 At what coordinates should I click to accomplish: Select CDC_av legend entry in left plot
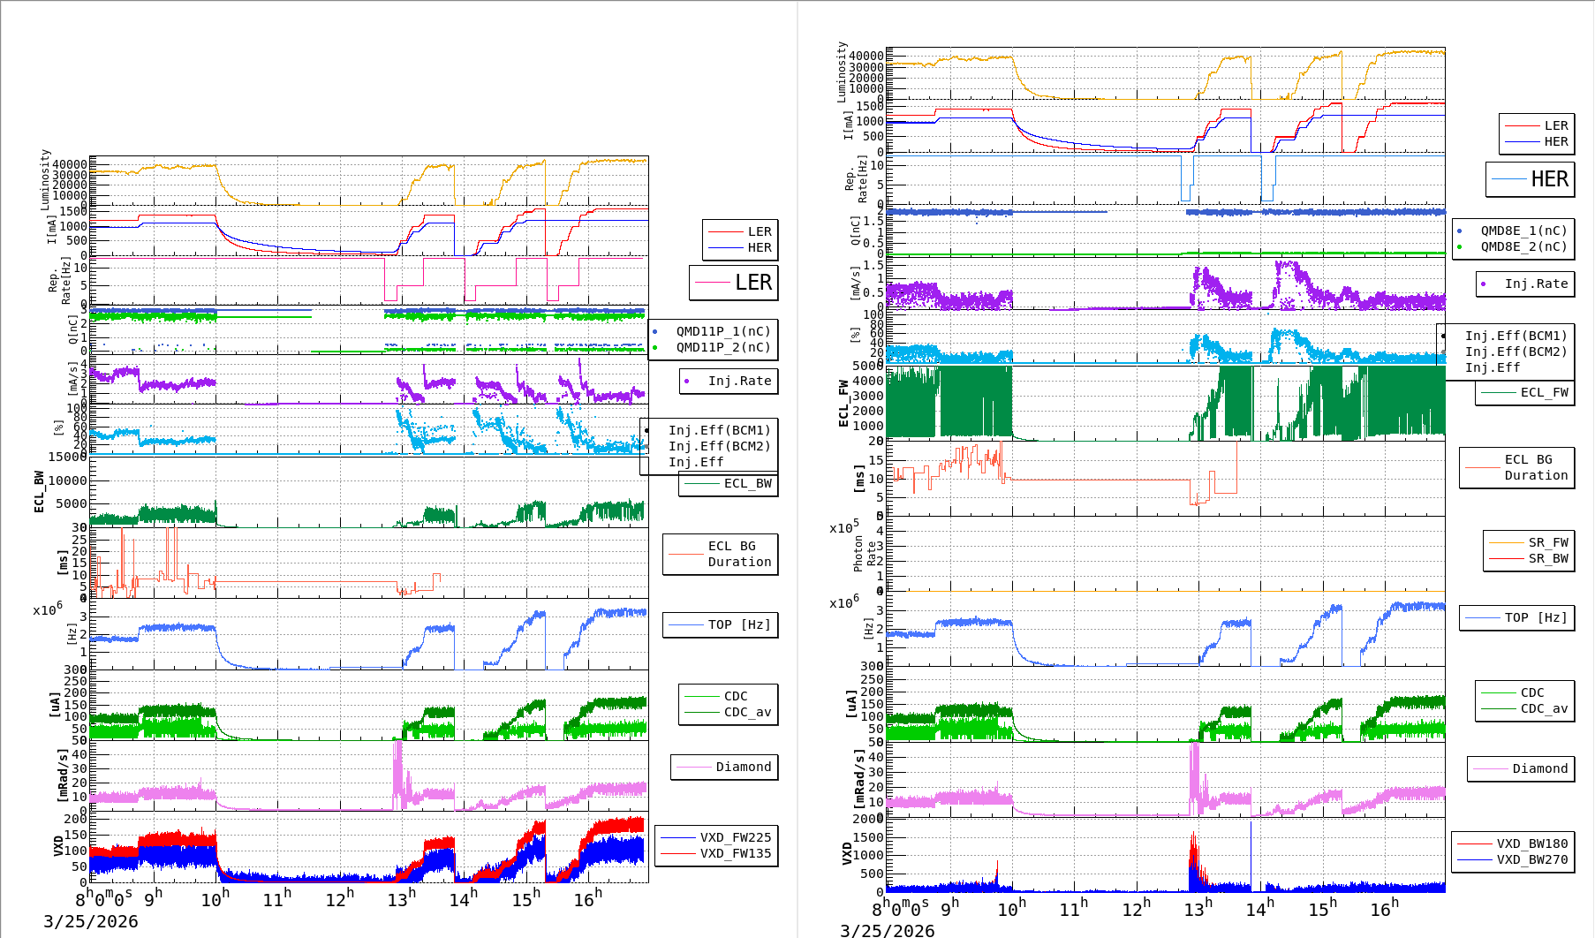(747, 712)
